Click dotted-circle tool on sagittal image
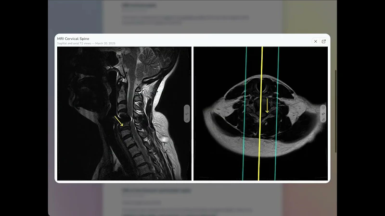Screen dimensions: 385x216 pos(187,108)
